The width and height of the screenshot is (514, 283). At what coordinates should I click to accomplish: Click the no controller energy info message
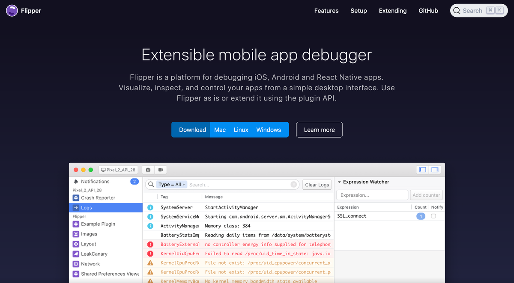point(268,245)
